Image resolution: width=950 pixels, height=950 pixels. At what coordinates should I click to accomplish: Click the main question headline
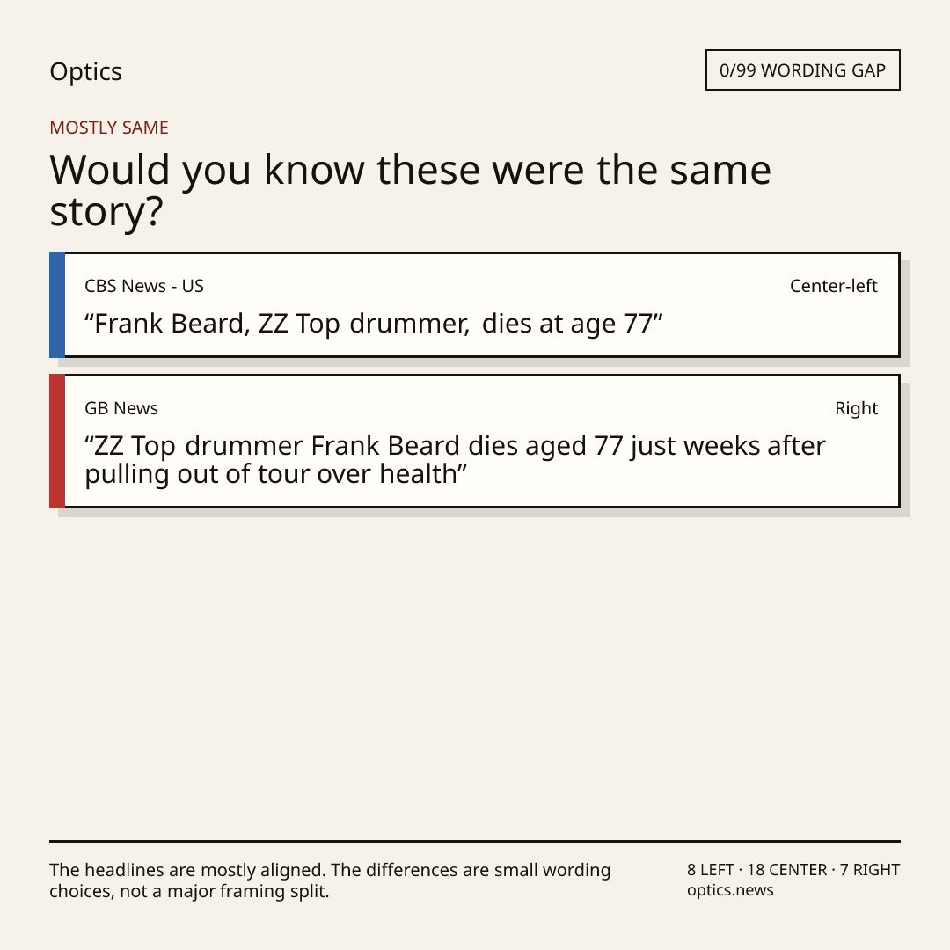(x=410, y=190)
